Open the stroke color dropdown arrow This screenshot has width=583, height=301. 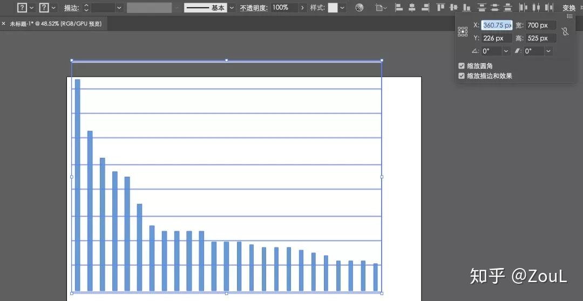click(54, 8)
